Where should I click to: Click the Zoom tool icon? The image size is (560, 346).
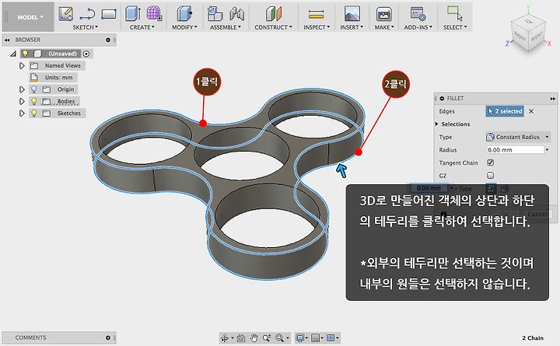267,337
